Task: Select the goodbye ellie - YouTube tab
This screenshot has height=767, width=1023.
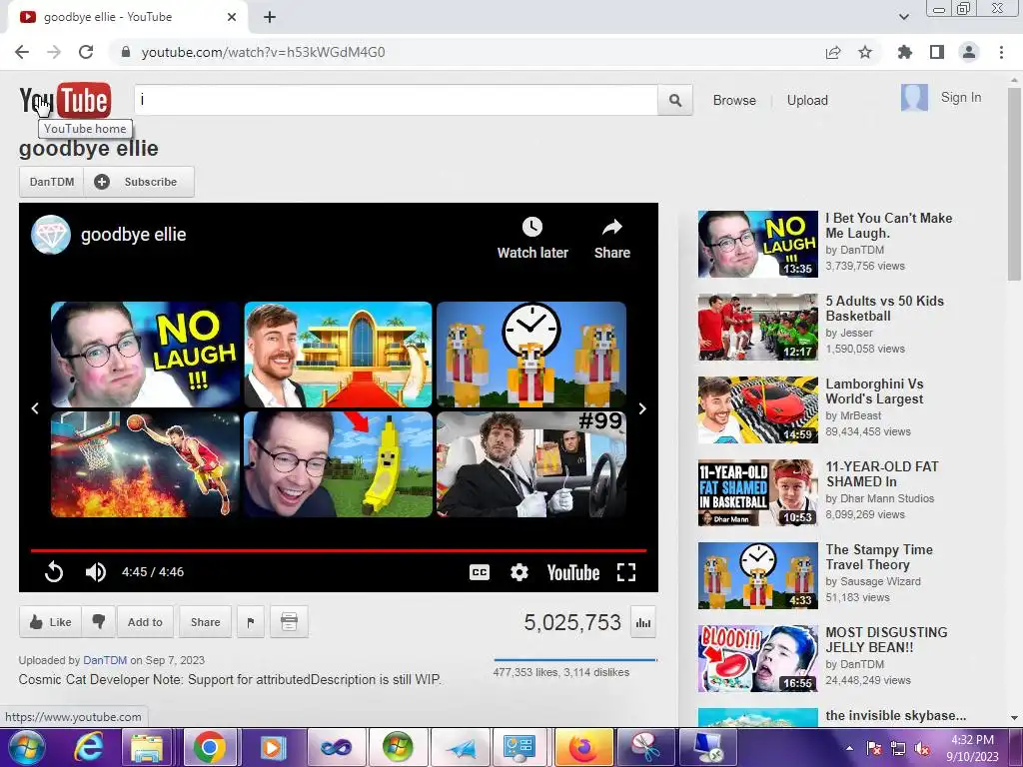Action: (x=128, y=17)
